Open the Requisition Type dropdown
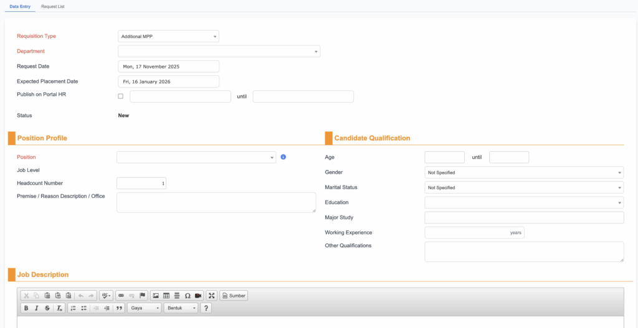This screenshot has height=328, width=638. click(168, 37)
